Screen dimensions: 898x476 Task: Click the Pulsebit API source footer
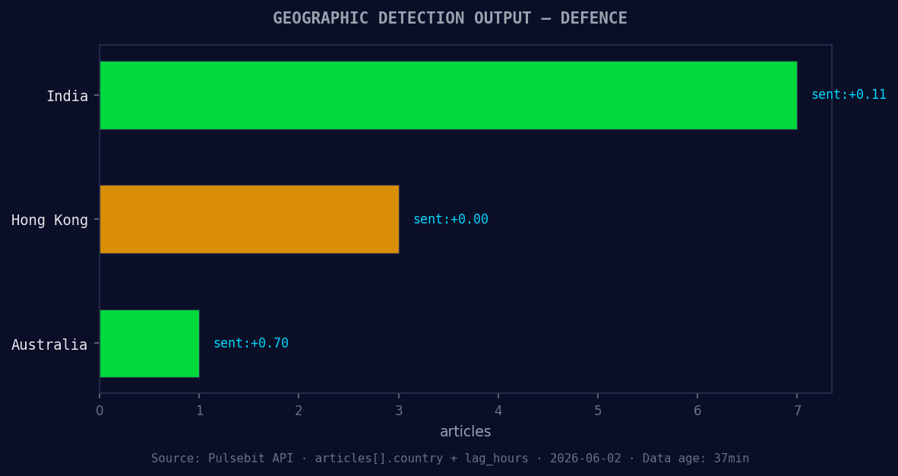[451, 459]
